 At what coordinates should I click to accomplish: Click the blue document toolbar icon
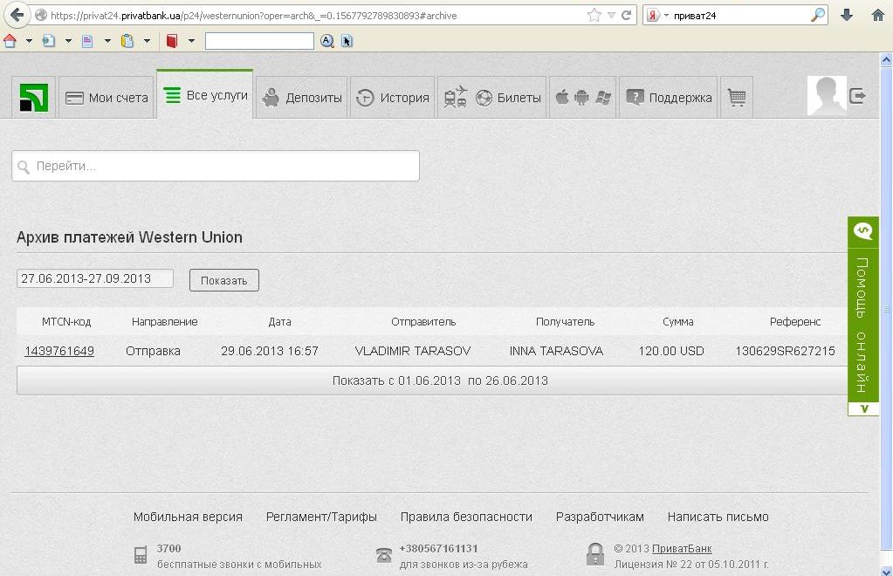click(x=49, y=40)
